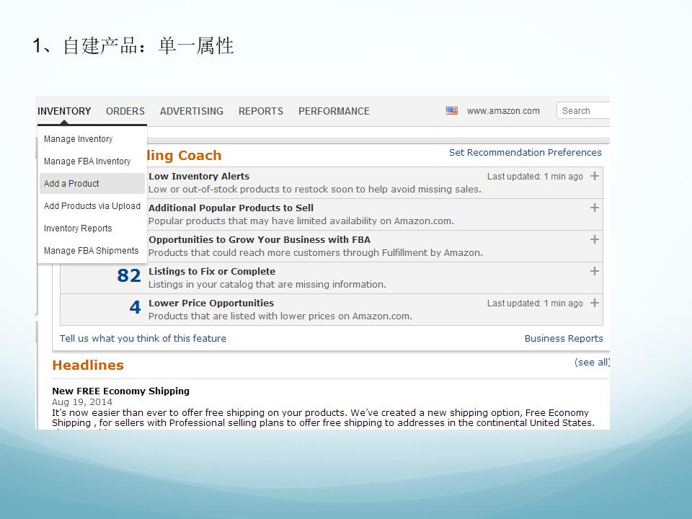
Task: Open the PERFORMANCE menu tab
Action: [x=334, y=111]
